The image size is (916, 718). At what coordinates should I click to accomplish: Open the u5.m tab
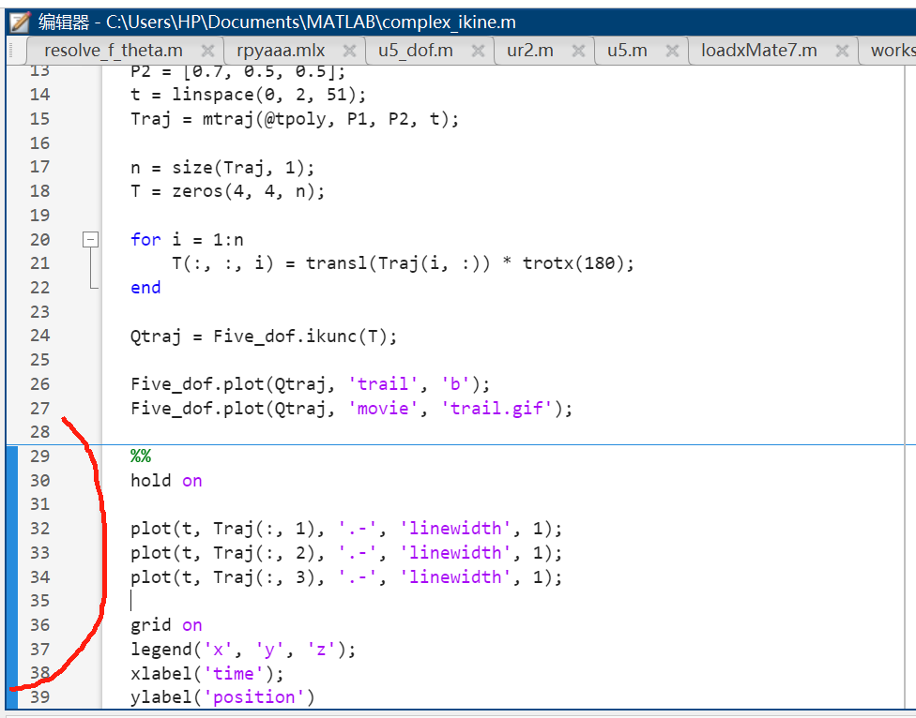[x=627, y=51]
